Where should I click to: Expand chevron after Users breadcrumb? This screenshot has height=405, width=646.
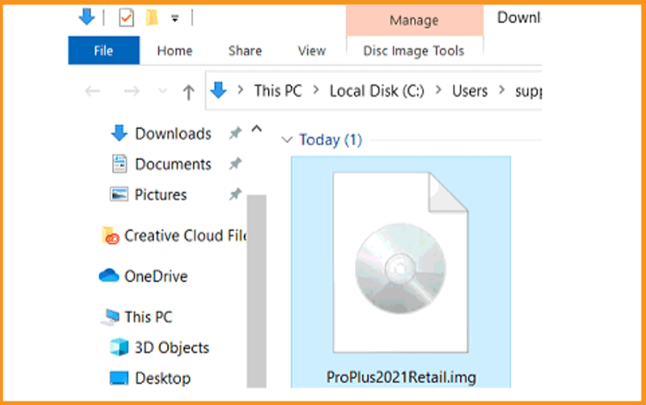(x=501, y=89)
